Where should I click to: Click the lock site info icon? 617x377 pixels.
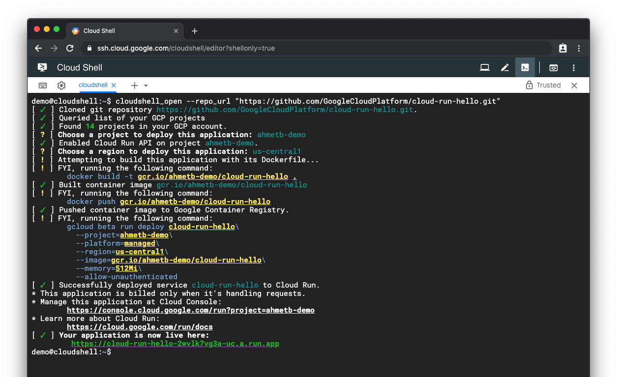(89, 48)
